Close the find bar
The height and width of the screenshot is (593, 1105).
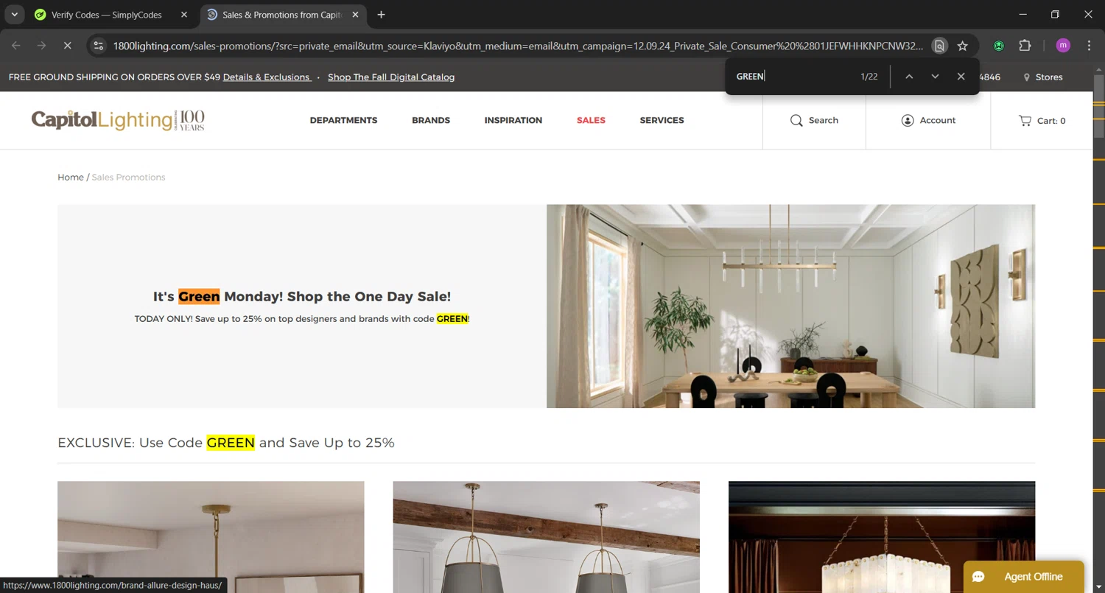pyautogui.click(x=961, y=77)
